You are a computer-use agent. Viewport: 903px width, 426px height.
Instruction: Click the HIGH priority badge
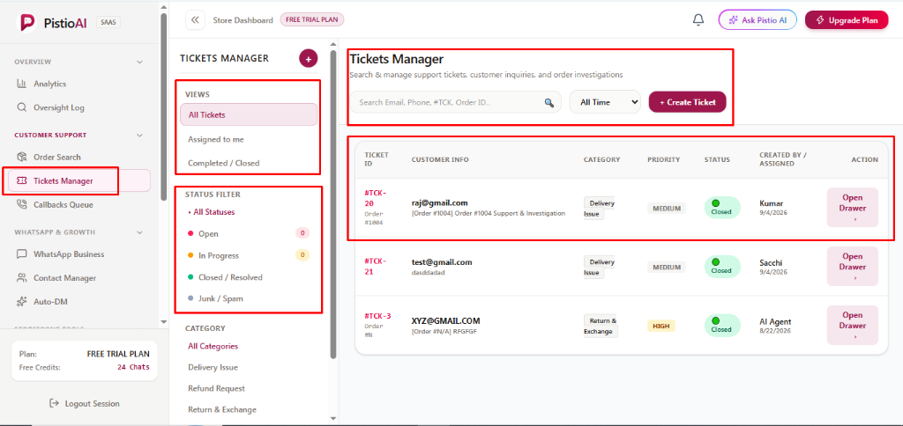coord(661,326)
